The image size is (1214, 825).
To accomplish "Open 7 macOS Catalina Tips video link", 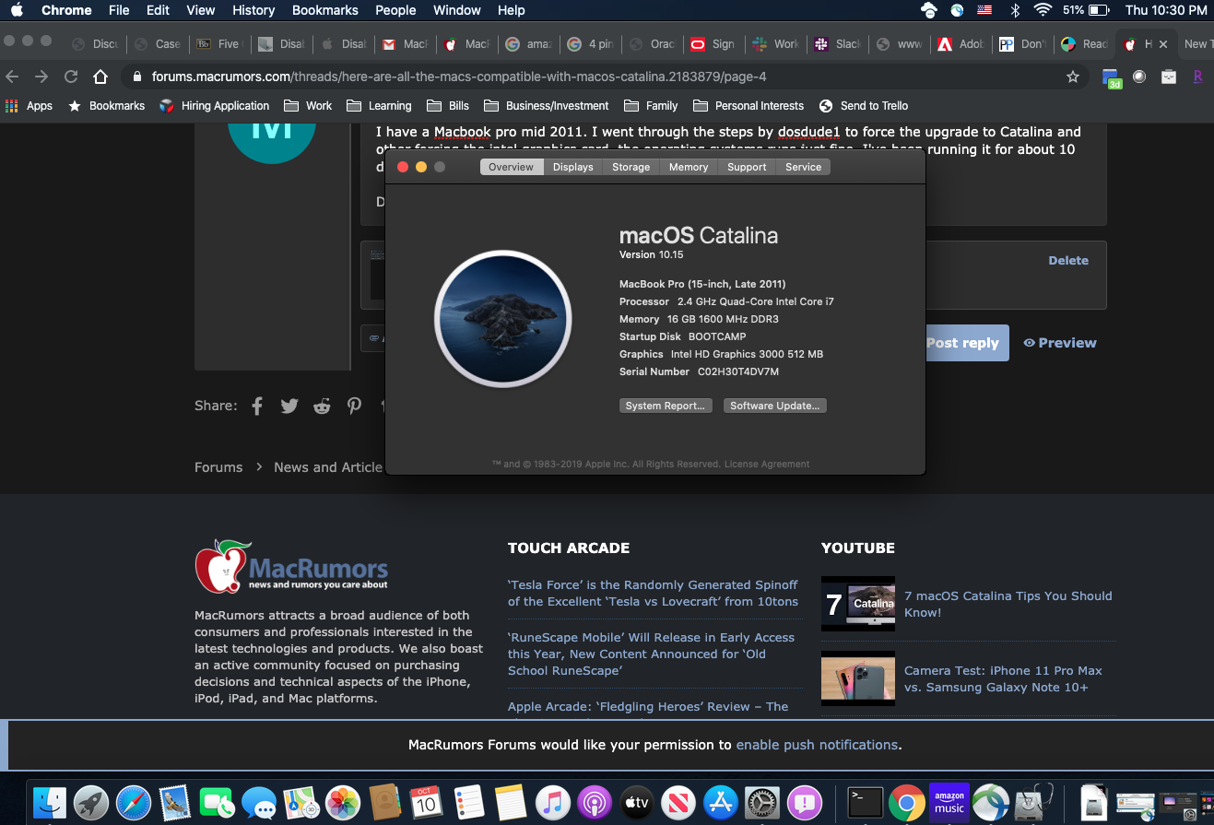I will (1008, 604).
